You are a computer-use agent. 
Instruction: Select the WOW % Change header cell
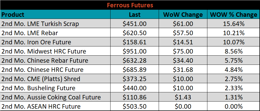[233, 14]
